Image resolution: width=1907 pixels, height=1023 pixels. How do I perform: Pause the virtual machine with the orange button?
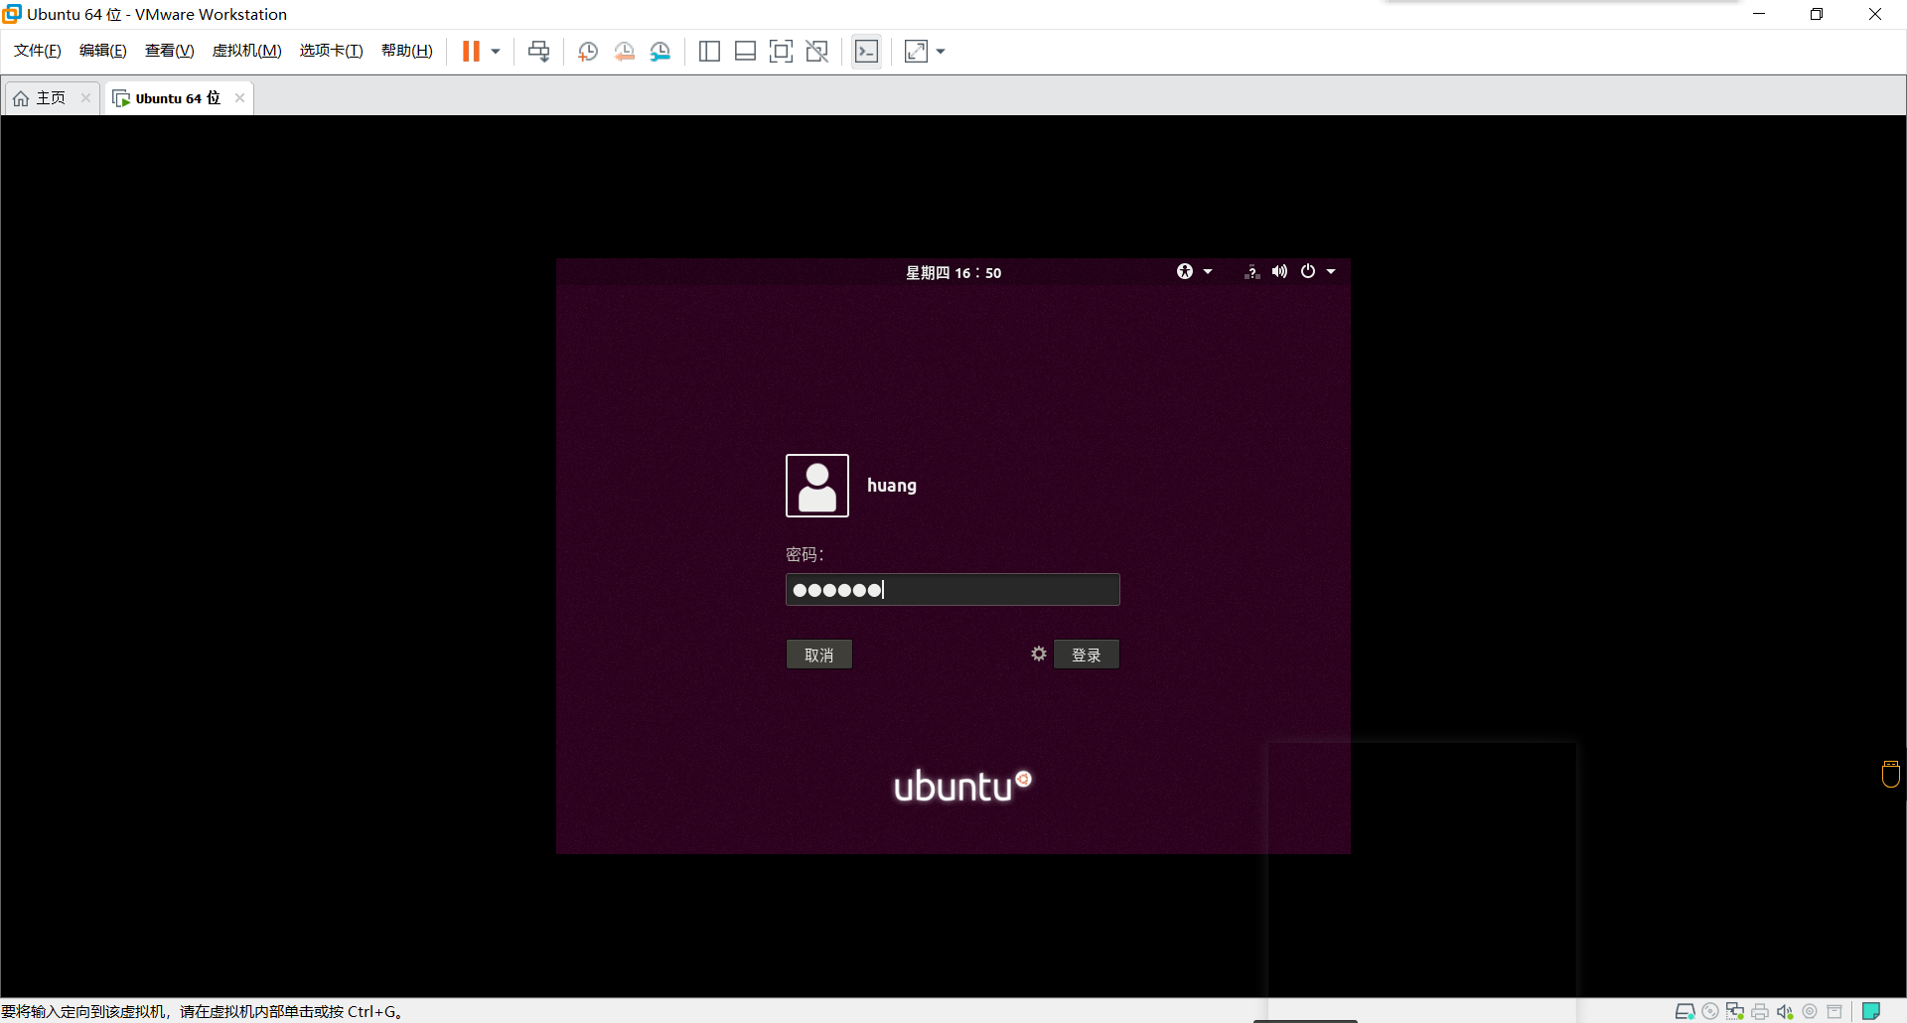point(471,52)
